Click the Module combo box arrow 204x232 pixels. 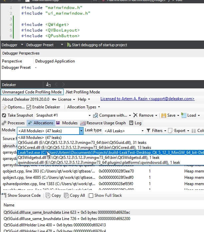coord(81,131)
